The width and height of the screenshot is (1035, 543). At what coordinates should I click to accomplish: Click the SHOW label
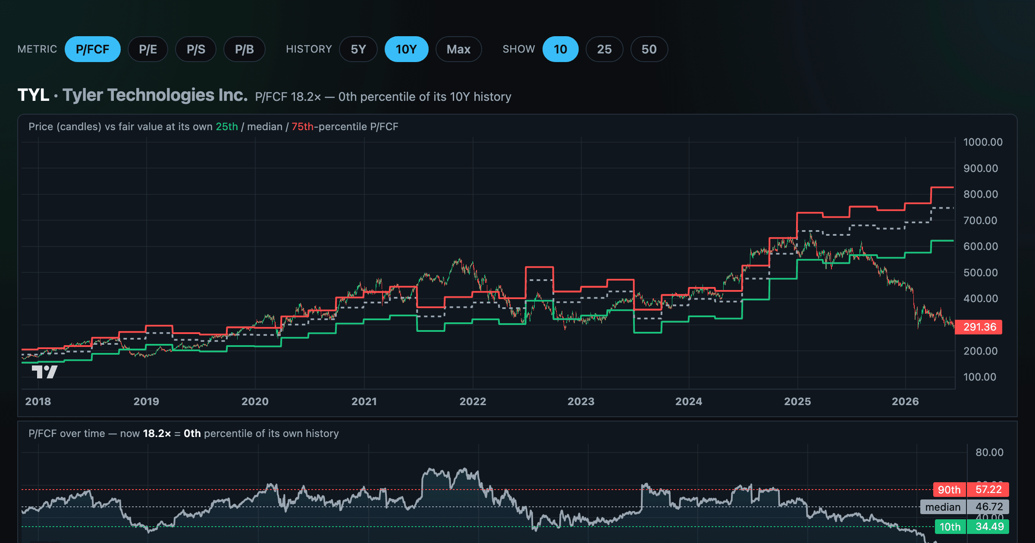point(519,49)
